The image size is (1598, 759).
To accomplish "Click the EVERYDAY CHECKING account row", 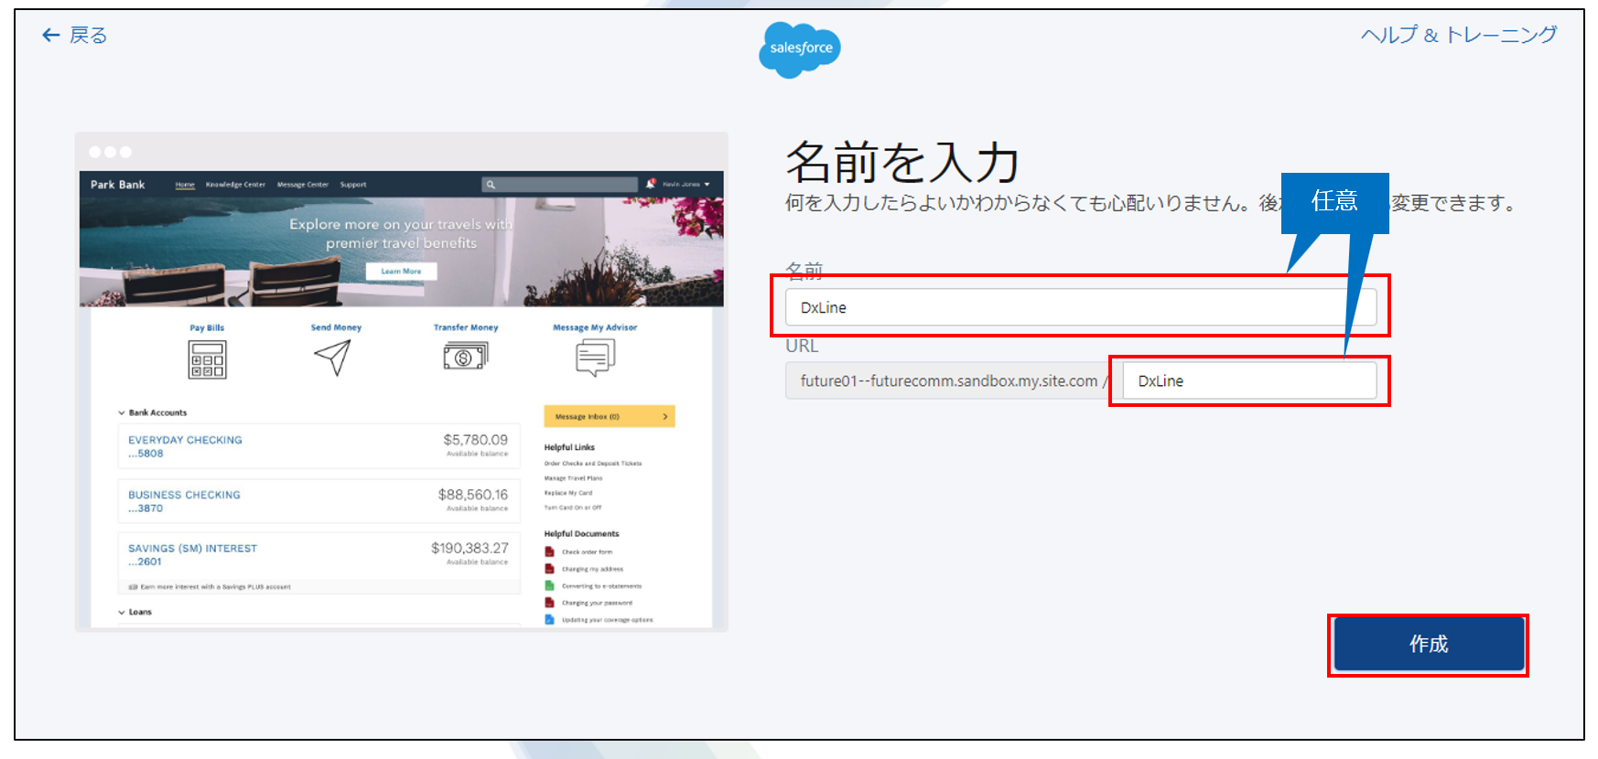I will (318, 446).
